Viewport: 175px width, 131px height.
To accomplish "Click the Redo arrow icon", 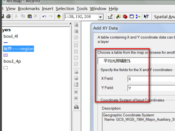I will [50, 16].
